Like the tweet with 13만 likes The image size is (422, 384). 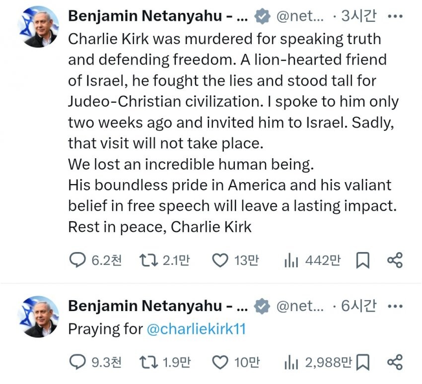pyautogui.click(x=235, y=260)
